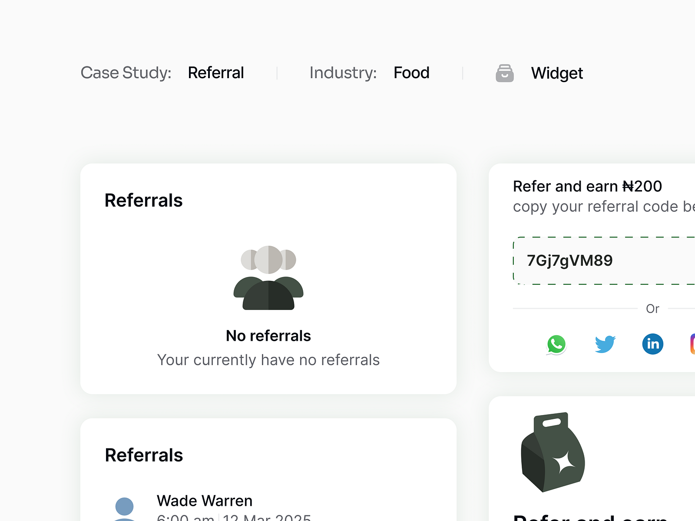Click the Widget header label
The width and height of the screenshot is (695, 521).
[x=557, y=73]
